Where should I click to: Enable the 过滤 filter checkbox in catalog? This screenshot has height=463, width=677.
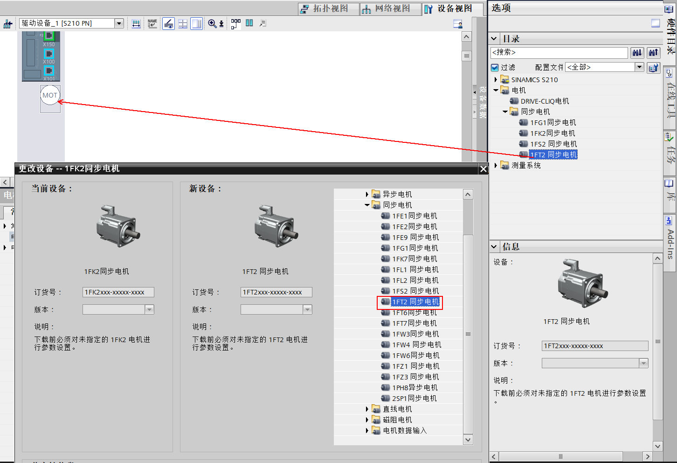coord(495,67)
